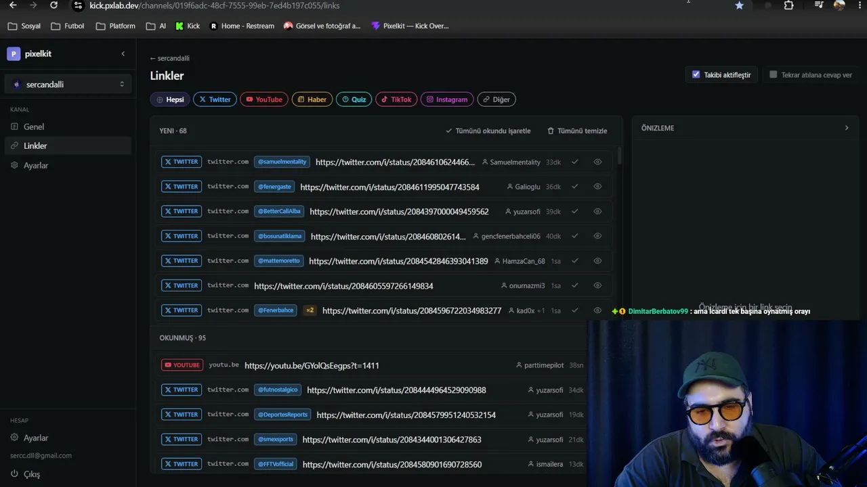
Task: Open the browser profile avatar
Action: click(839, 5)
